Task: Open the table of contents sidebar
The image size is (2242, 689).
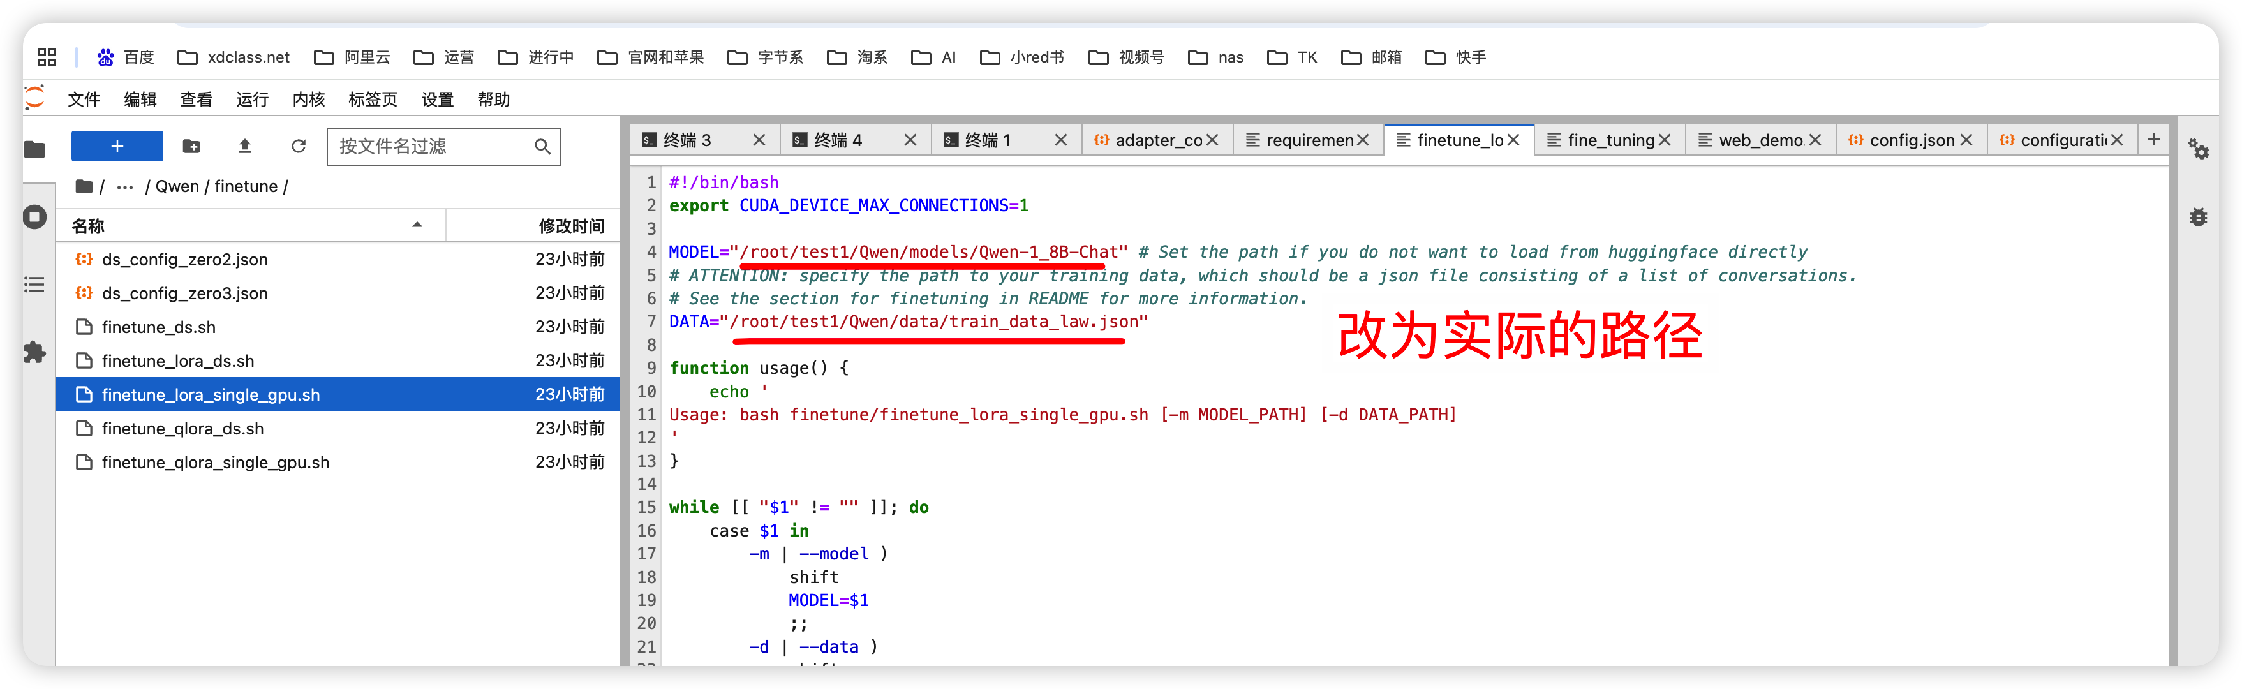Action: coord(35,285)
